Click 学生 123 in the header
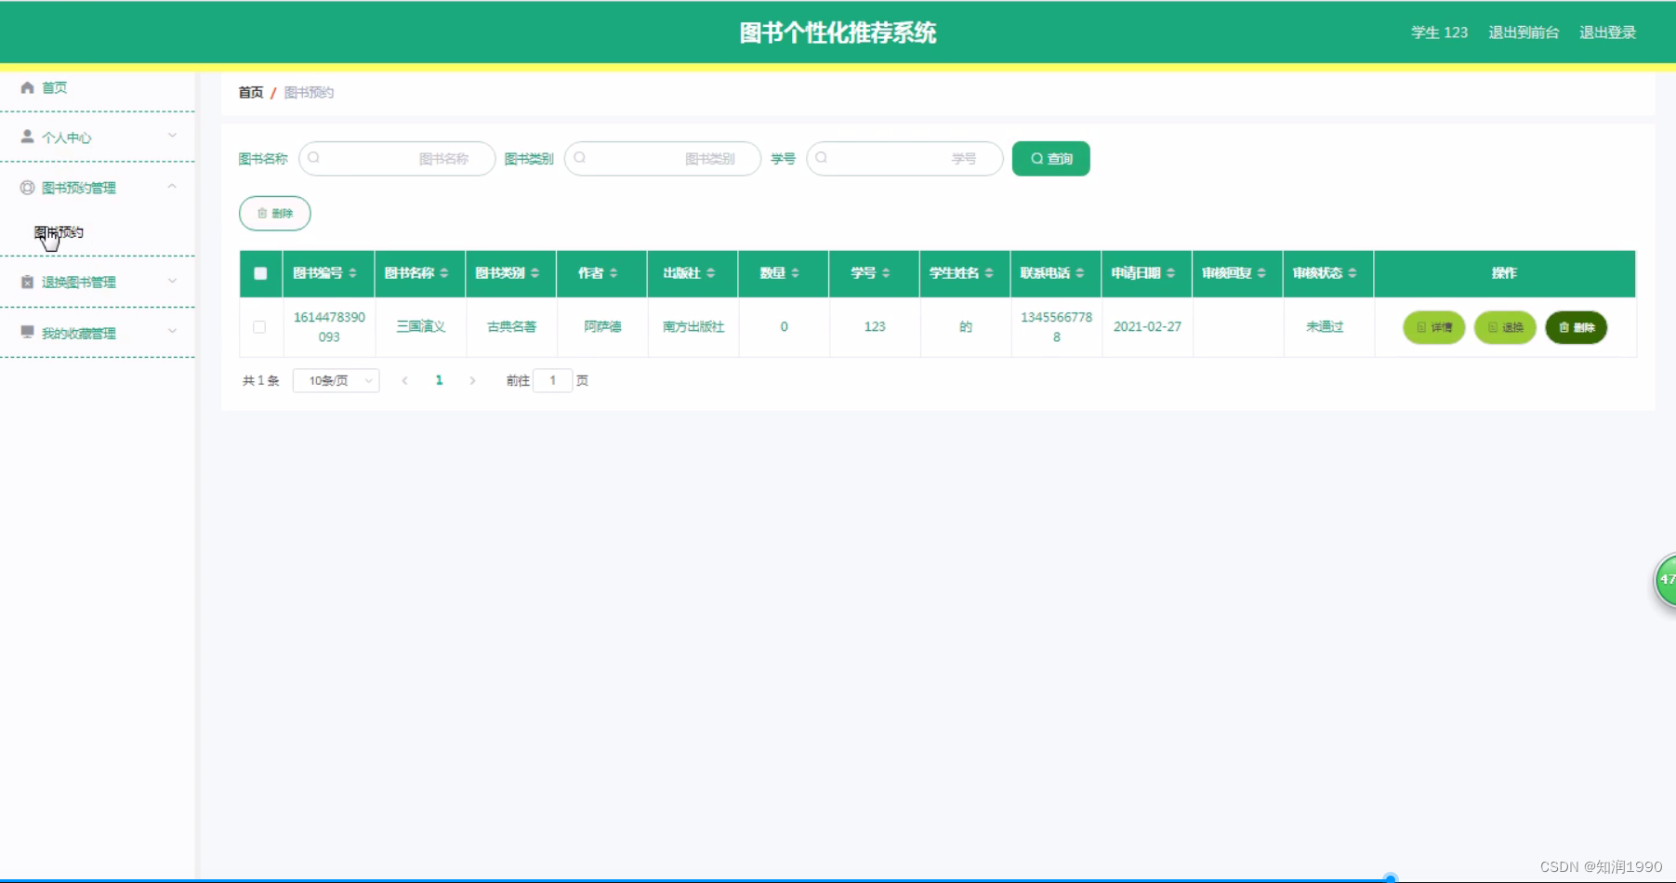This screenshot has height=883, width=1676. [x=1439, y=33]
